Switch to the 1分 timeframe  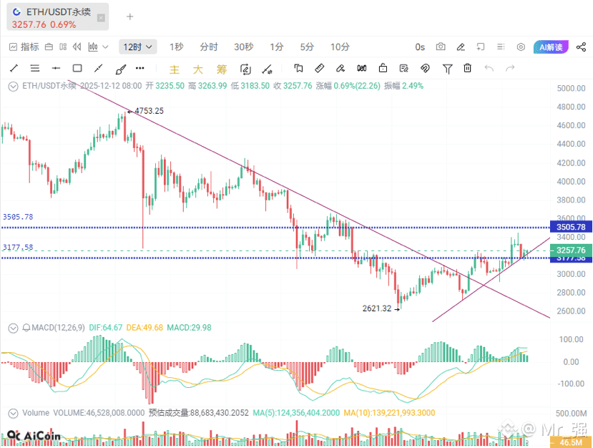click(x=276, y=47)
